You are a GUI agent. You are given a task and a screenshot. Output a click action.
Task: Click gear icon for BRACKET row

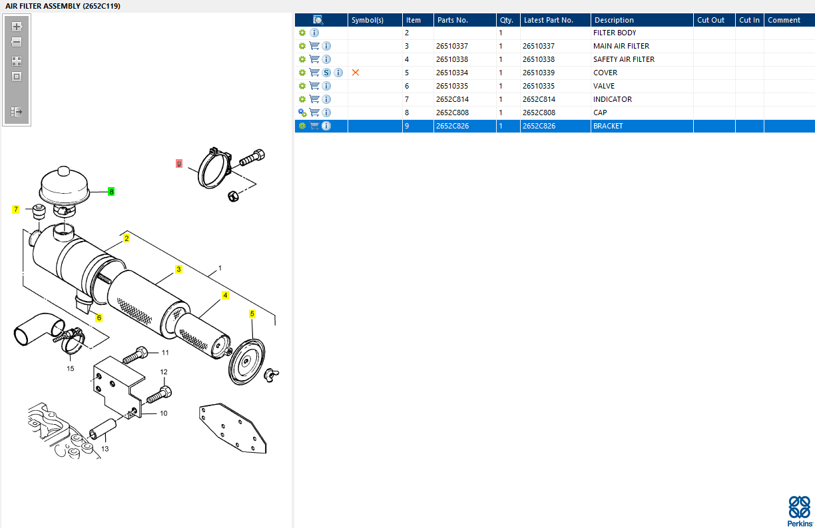click(302, 126)
